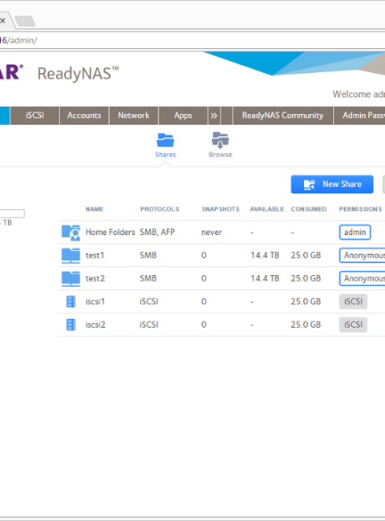The width and height of the screenshot is (385, 521).
Task: Click test2 consumed '25.0 GB' value
Action: (x=306, y=278)
